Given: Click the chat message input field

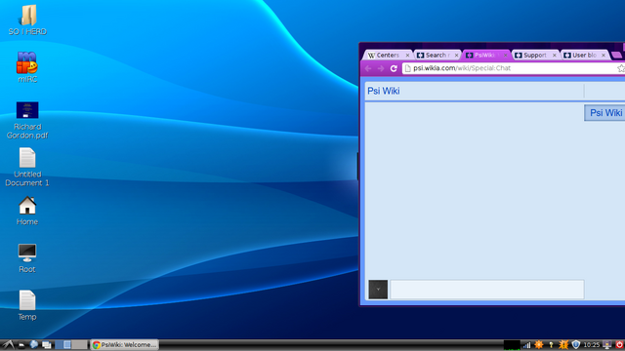Looking at the screenshot, I should point(487,290).
